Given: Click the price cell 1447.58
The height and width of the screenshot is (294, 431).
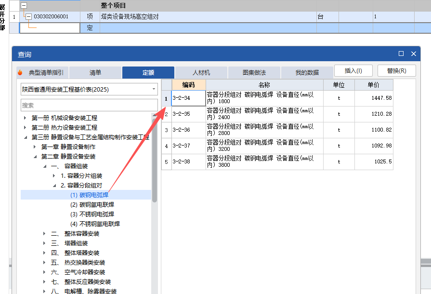Looking at the screenshot, I should click(x=374, y=98).
